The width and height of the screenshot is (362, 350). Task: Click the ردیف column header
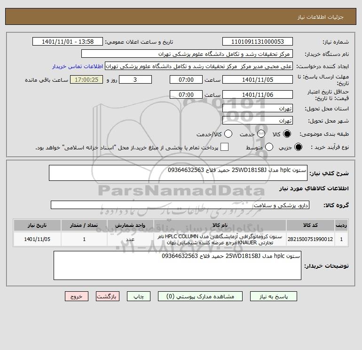pyautogui.click(x=341, y=225)
